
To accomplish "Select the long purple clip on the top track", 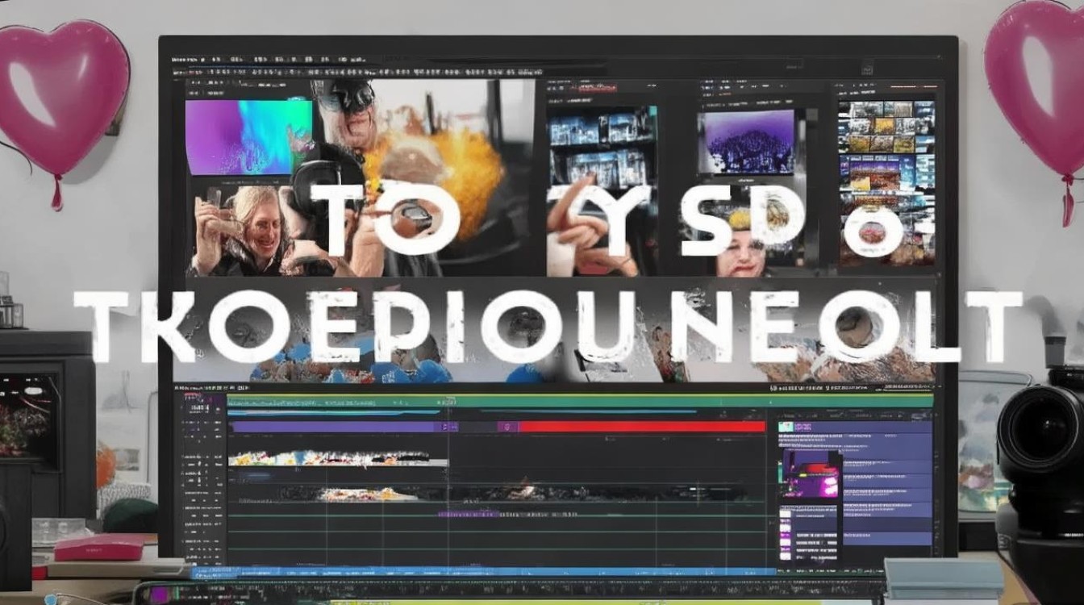I will [x=337, y=427].
